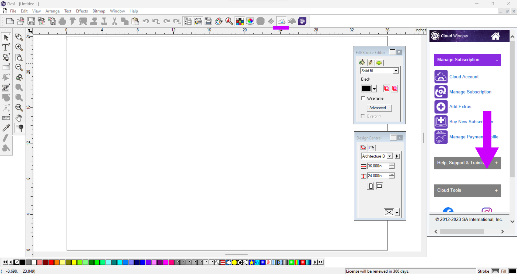Select the Eyedropper tool
Screen dimensions: 517x274
[x=6, y=128]
